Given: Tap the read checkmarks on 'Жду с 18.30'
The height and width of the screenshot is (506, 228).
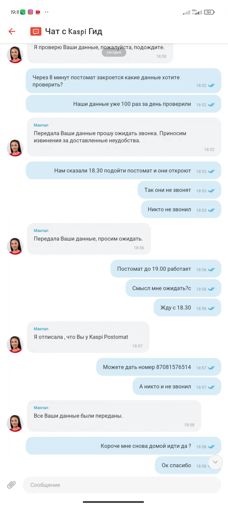Looking at the screenshot, I should coord(211,308).
